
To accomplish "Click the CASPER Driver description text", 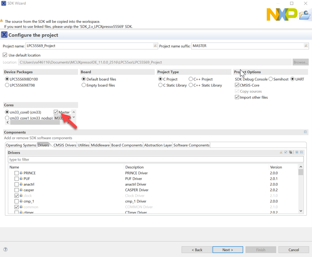I will point(137,190).
